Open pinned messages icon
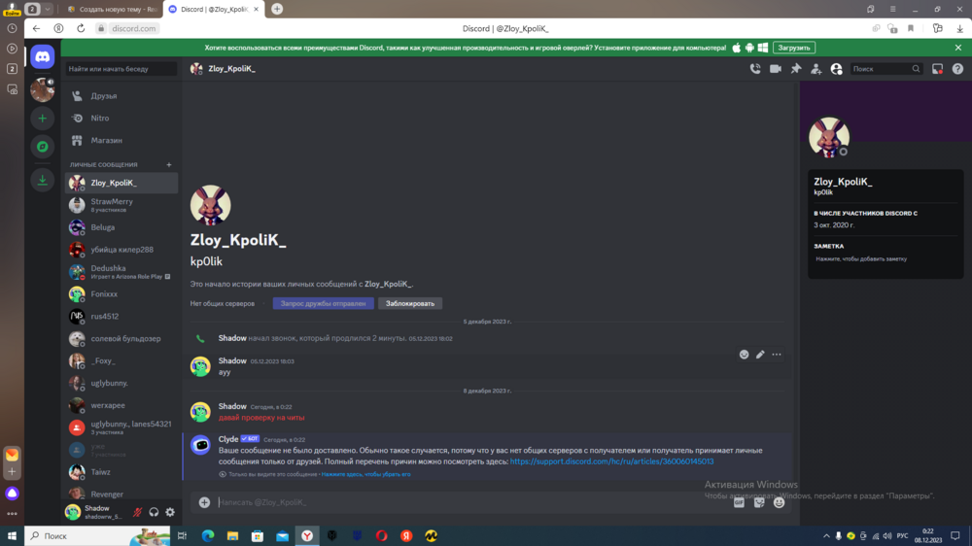Viewport: 972px width, 546px height. click(796, 69)
